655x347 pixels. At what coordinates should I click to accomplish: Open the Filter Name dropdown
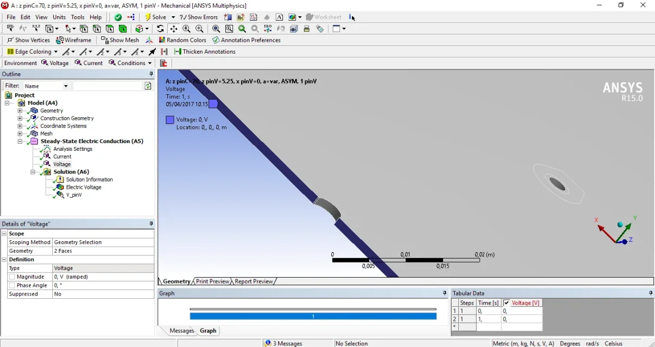[x=66, y=86]
